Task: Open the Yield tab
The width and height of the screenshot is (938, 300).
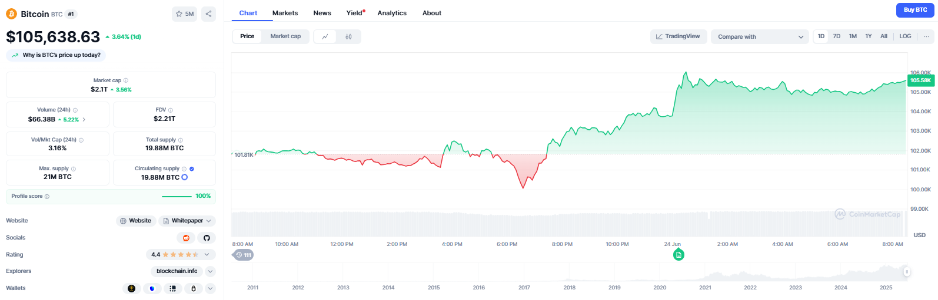Action: point(355,13)
